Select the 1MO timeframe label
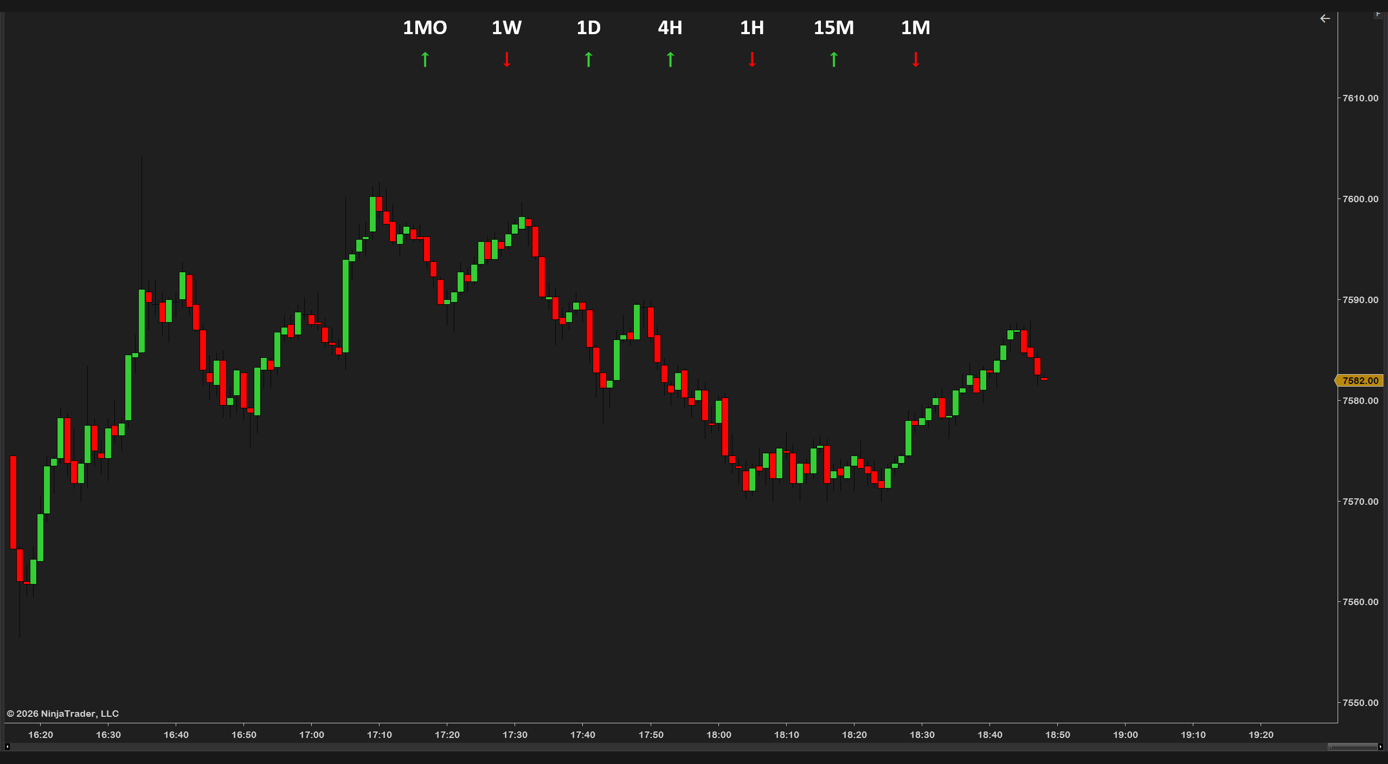This screenshot has height=764, width=1388. point(425,28)
